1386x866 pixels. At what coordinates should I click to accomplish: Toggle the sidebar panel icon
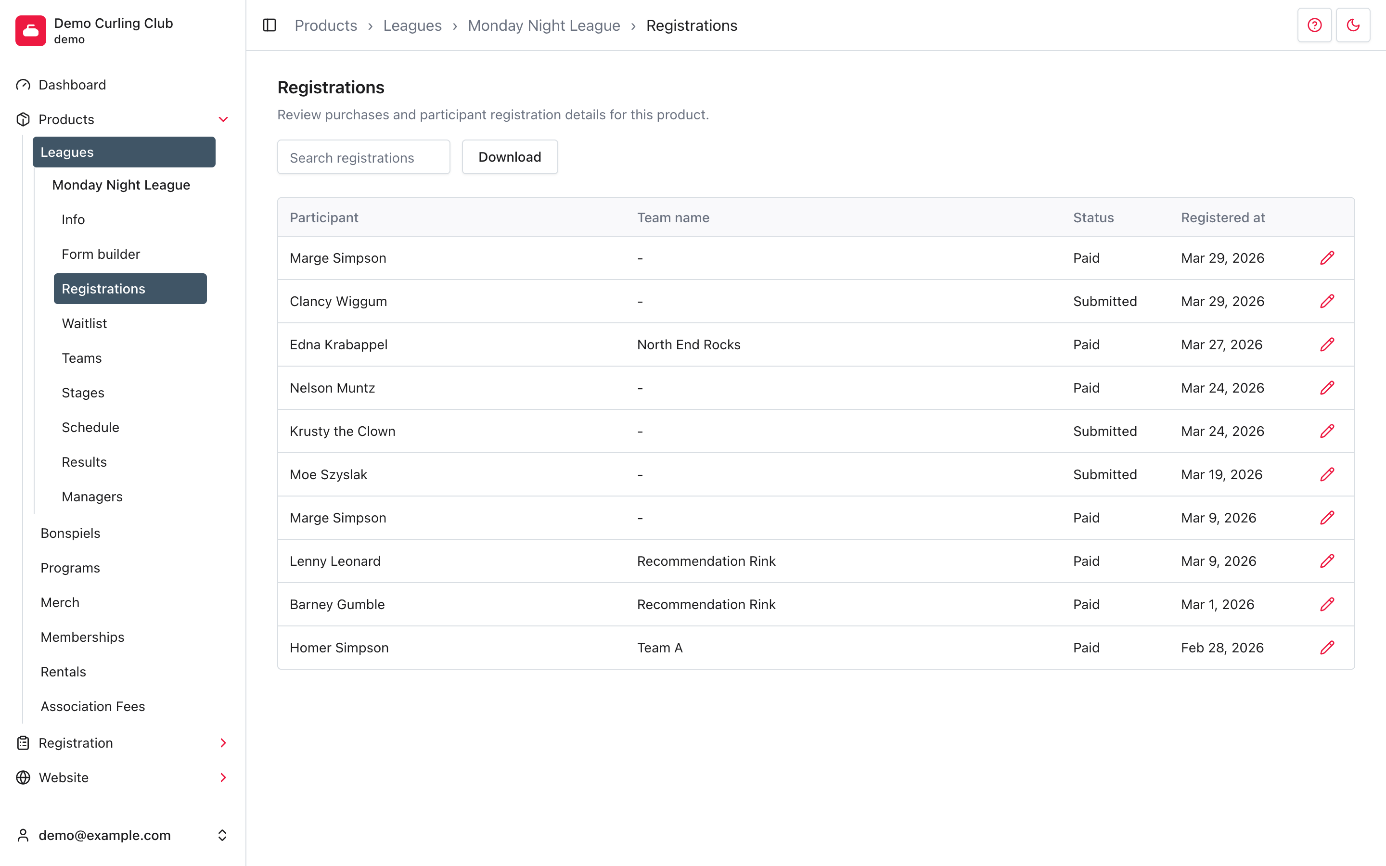click(269, 25)
